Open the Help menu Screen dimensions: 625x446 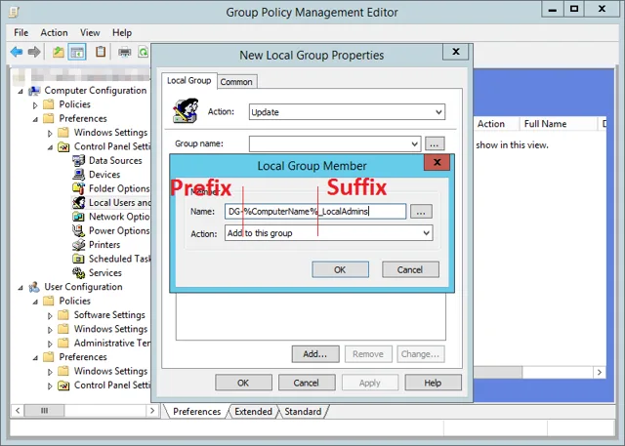coord(121,32)
